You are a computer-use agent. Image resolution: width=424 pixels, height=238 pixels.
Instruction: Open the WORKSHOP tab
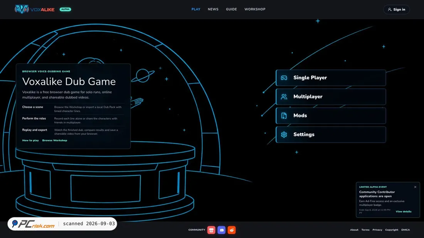tap(255, 9)
